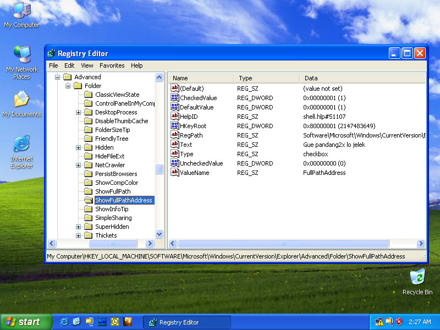Viewport: 440px width, 330px height.
Task: Select the Advanced tree key label
Action: tap(87, 77)
